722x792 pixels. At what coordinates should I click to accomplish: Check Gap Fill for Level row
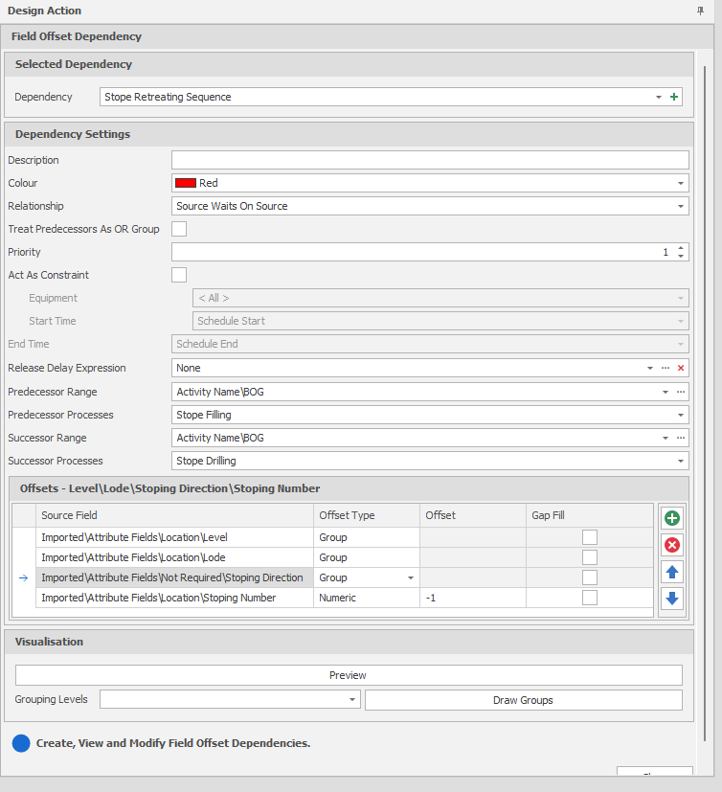pyautogui.click(x=590, y=537)
